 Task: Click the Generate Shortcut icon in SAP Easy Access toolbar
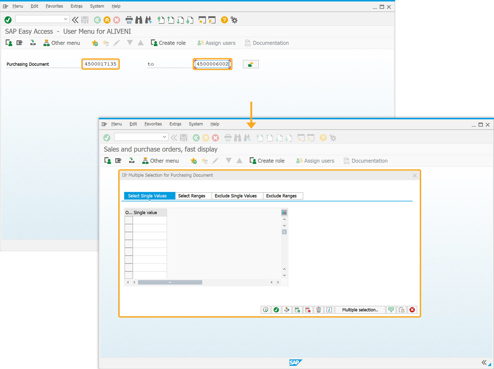[x=212, y=20]
